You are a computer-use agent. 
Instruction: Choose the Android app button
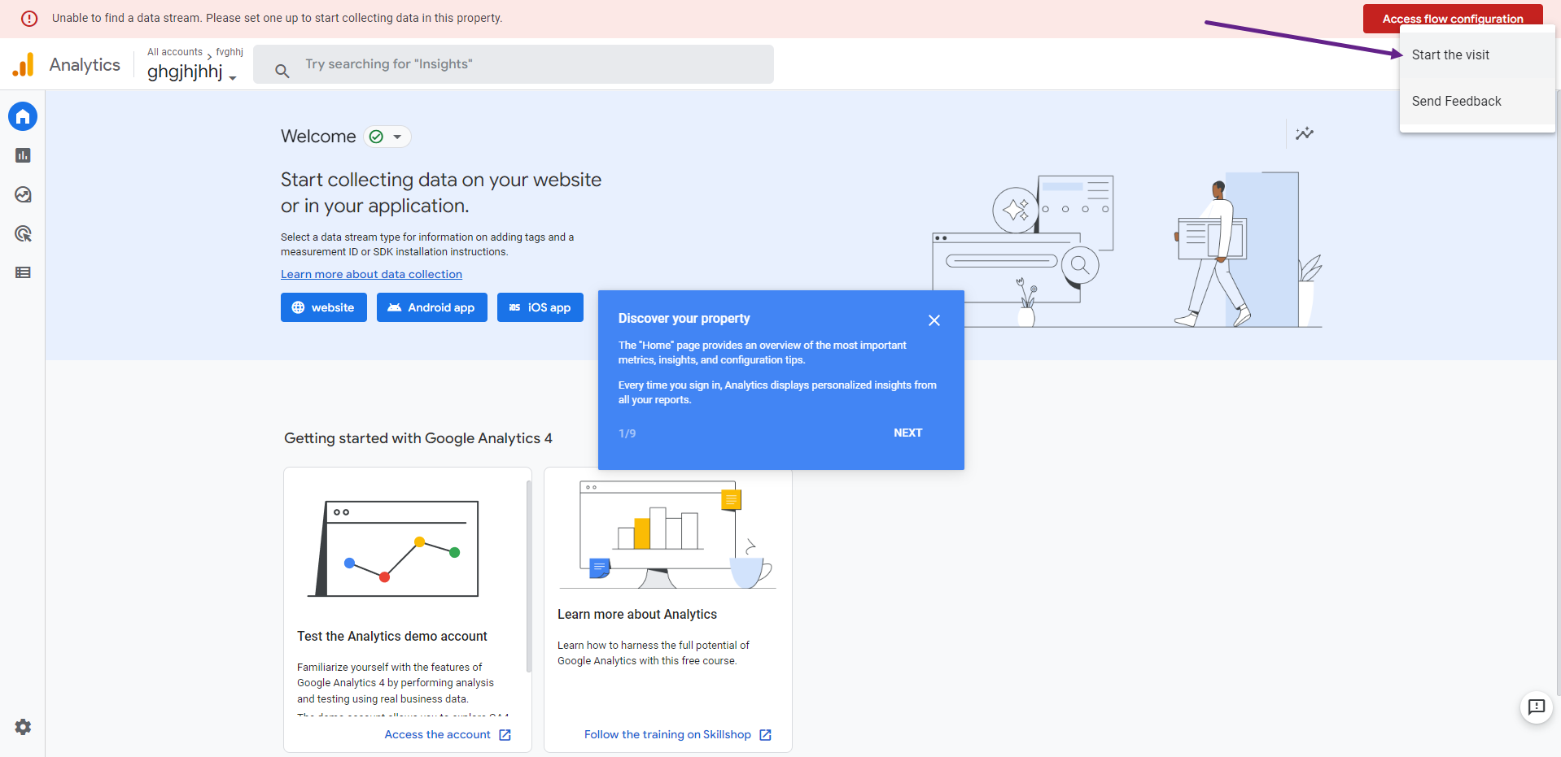point(432,307)
